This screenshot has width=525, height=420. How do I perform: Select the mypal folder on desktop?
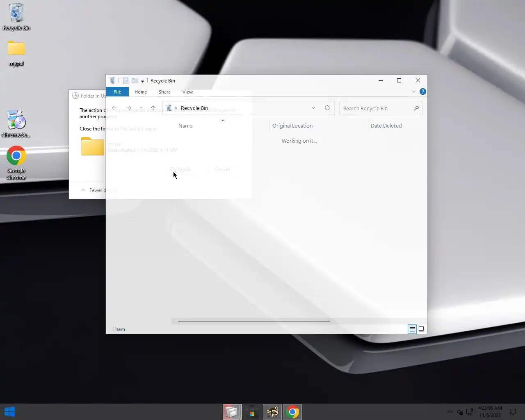click(16, 53)
